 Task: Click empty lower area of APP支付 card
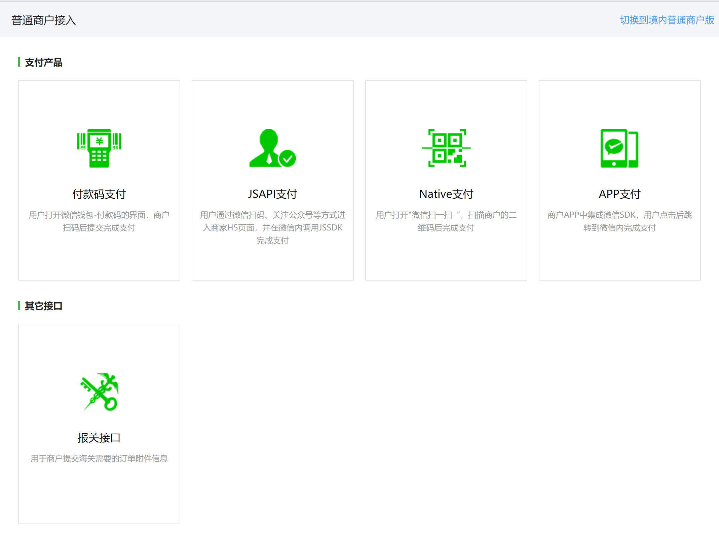619,259
